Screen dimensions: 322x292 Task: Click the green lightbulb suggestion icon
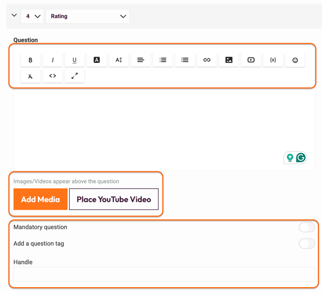[x=290, y=158]
